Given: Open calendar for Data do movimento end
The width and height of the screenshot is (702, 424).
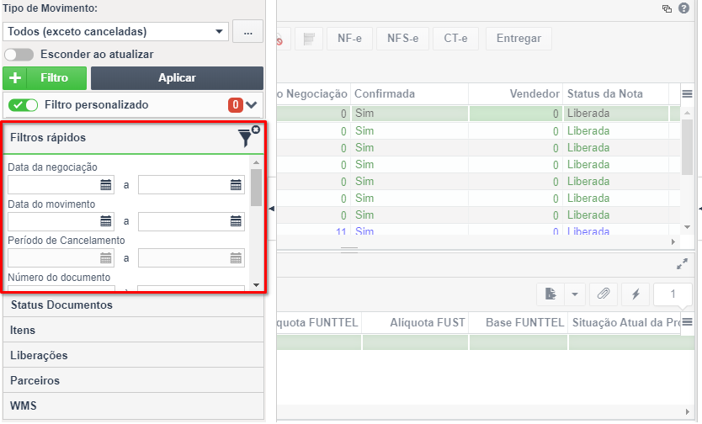Looking at the screenshot, I should pyautogui.click(x=236, y=221).
